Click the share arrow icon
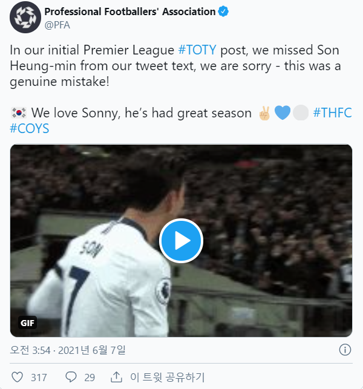 coord(117,377)
